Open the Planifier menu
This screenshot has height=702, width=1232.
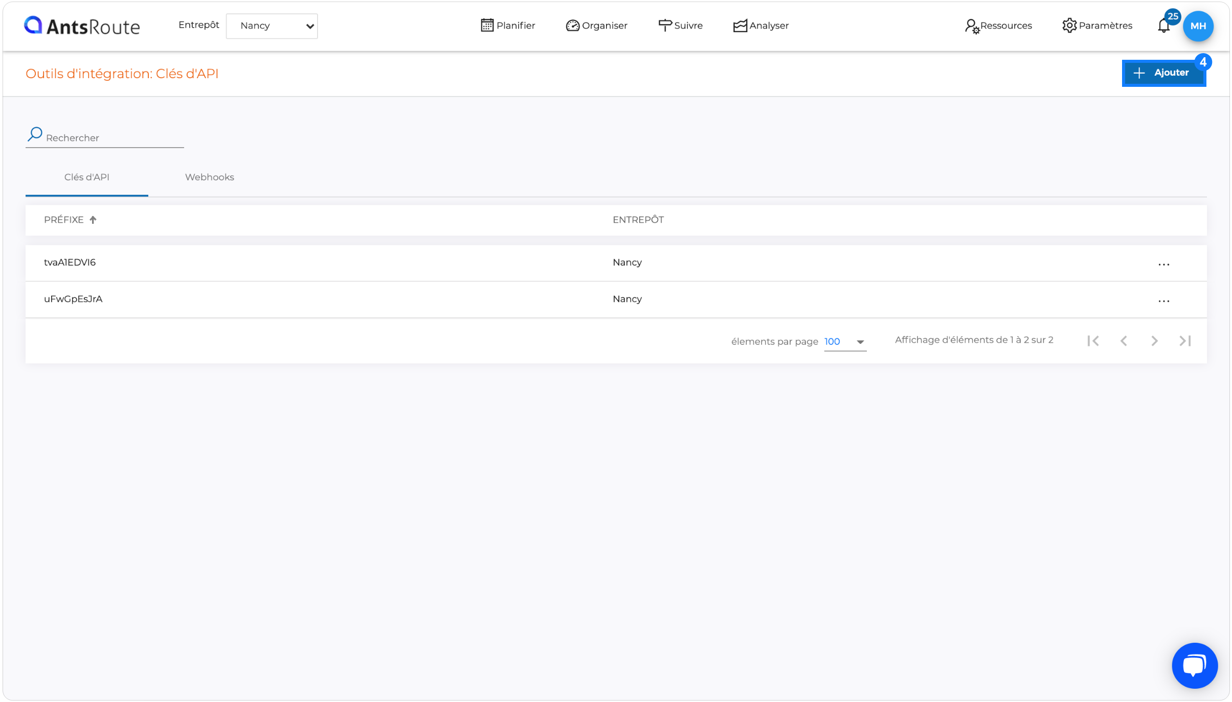508,26
